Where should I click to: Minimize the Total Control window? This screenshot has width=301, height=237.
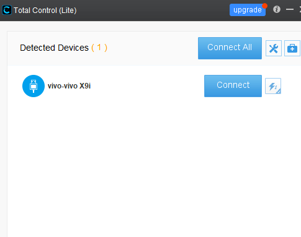(x=290, y=9)
